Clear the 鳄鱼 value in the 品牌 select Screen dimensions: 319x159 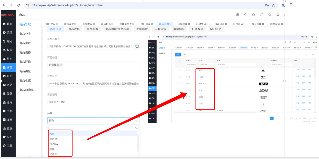tap(137, 120)
